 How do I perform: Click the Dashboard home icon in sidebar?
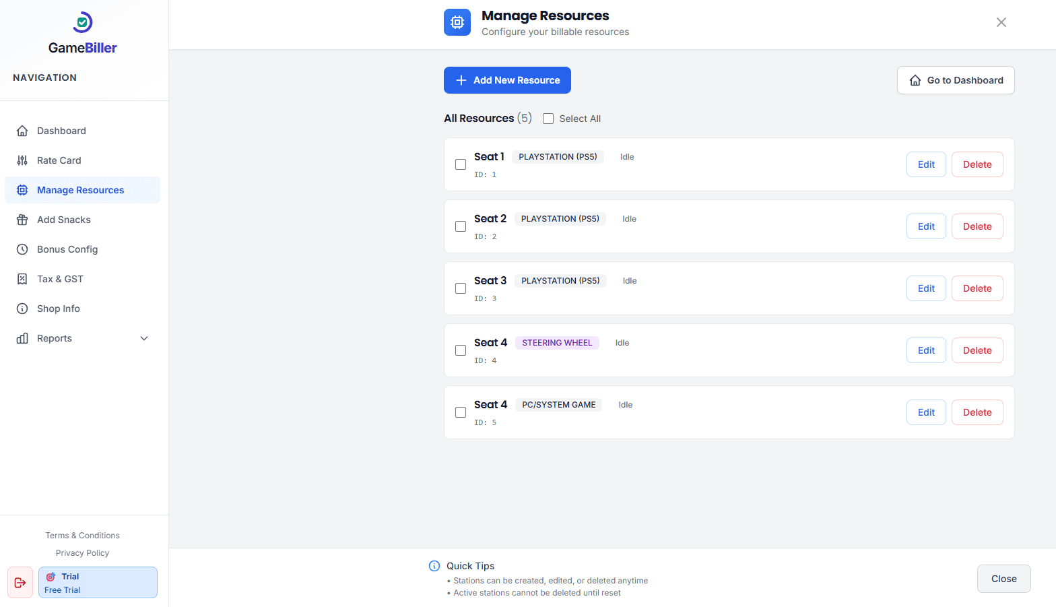click(x=22, y=131)
